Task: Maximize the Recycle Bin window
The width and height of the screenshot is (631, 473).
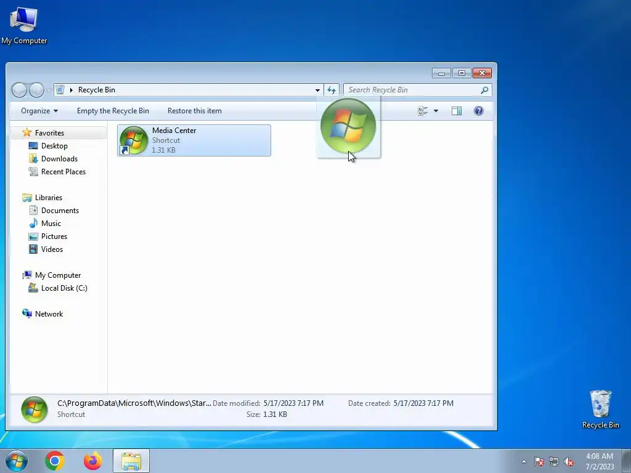Action: (x=462, y=73)
